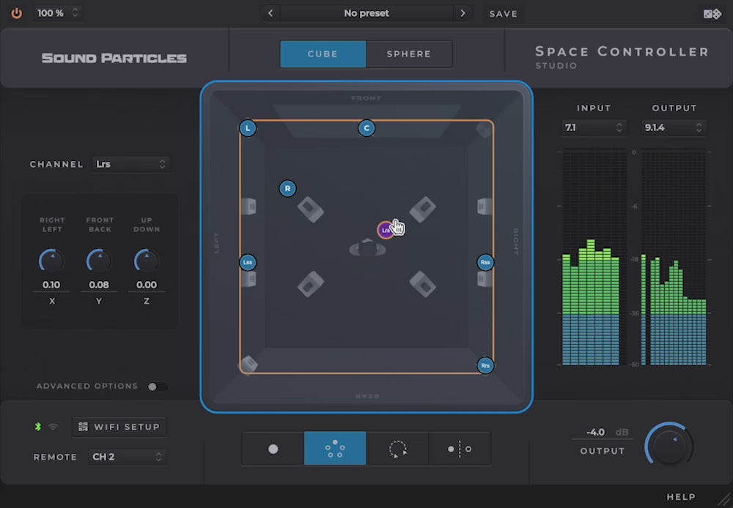Select the L channel puck
The width and height of the screenshot is (733, 508).
[x=248, y=128]
